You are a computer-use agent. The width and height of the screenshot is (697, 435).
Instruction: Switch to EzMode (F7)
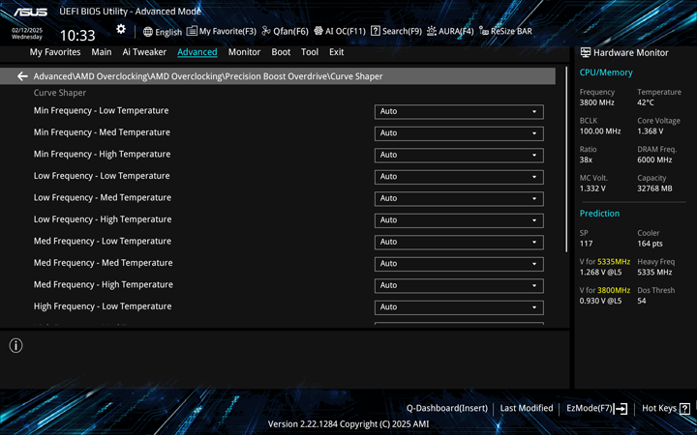596,409
